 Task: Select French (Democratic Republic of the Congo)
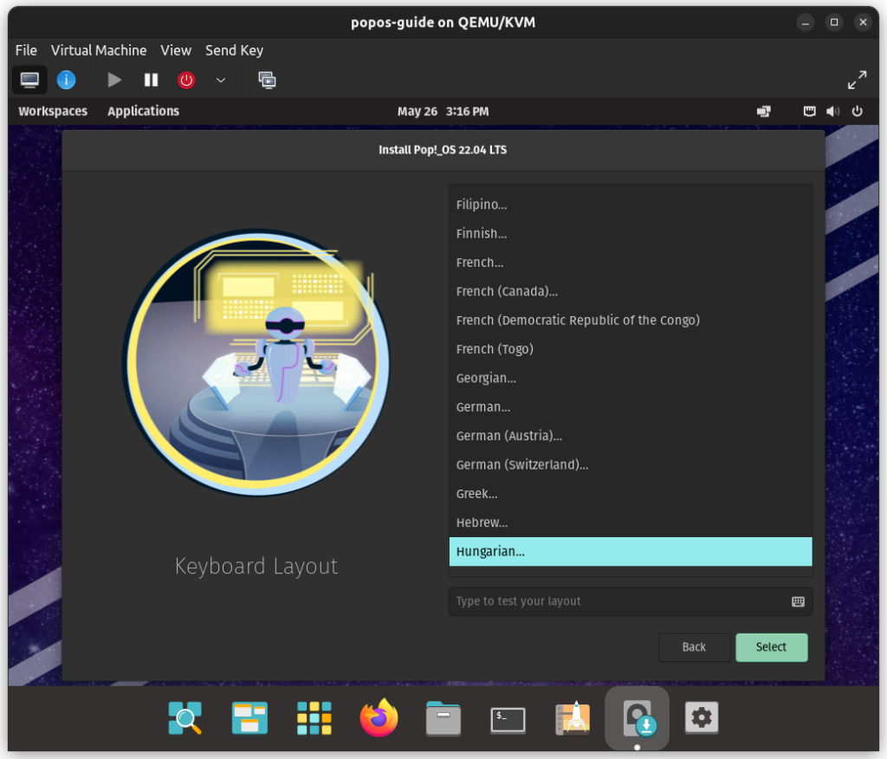pos(631,320)
